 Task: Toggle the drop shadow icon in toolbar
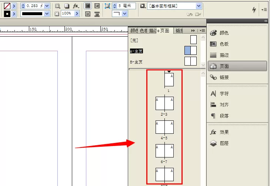coord(67,6)
